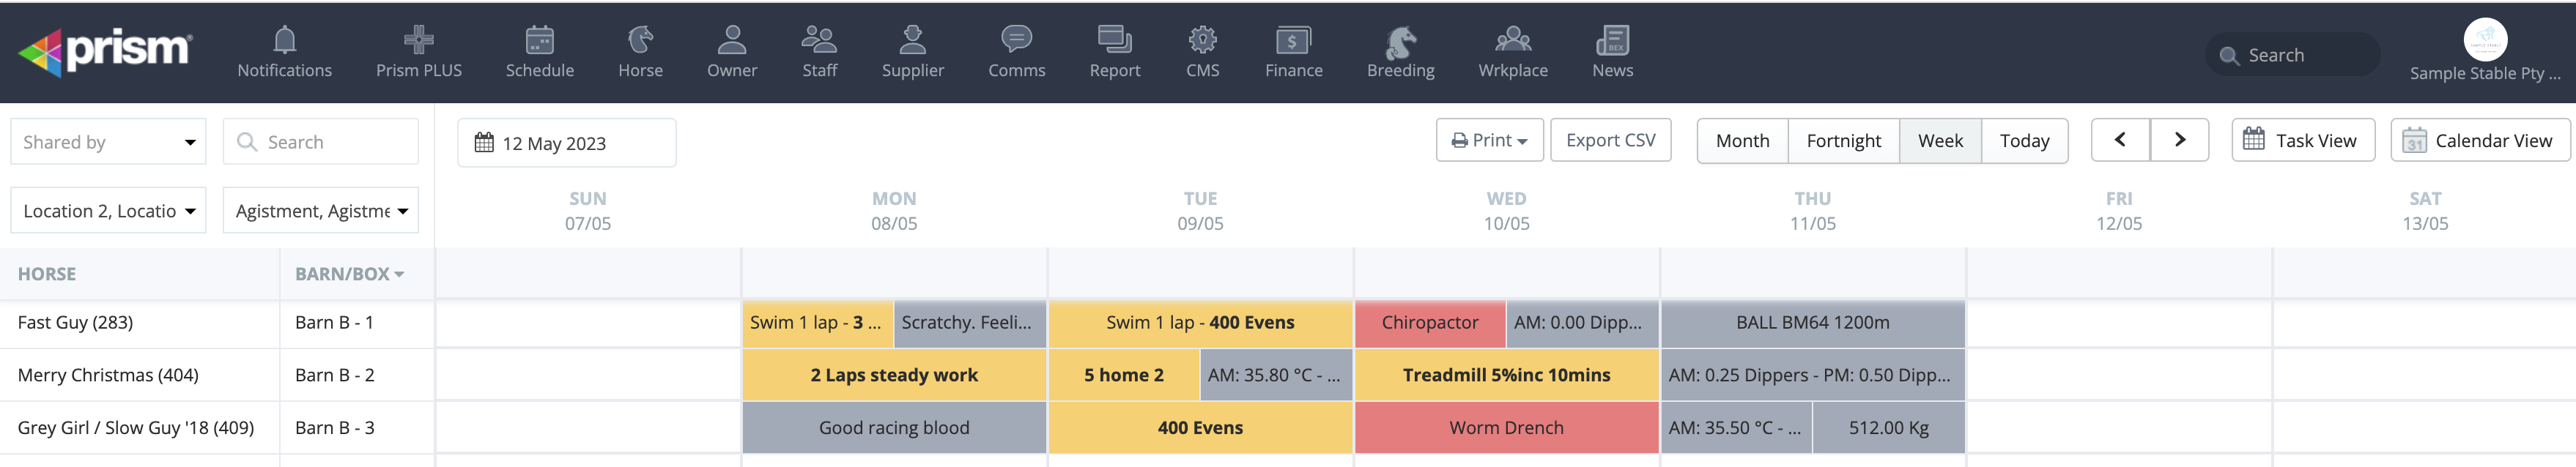Click the 12 May 2023 date field

[566, 143]
